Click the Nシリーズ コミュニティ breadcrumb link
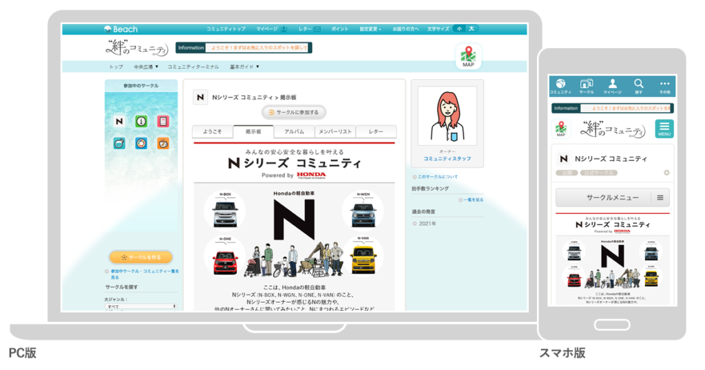705x370 pixels. point(242,98)
